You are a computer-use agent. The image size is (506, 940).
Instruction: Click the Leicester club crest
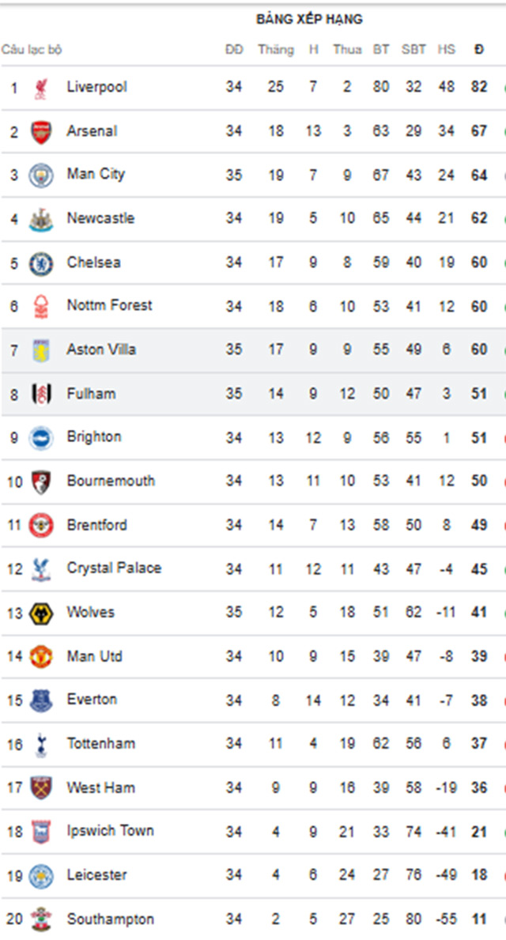coord(41,877)
